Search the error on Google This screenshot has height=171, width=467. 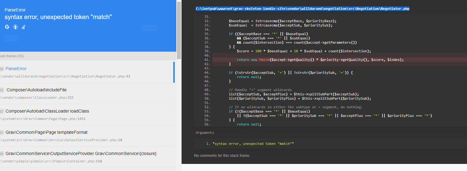pos(7,27)
